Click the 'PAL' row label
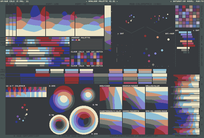Screen dimensions: 204x138 tap(3, 75)
